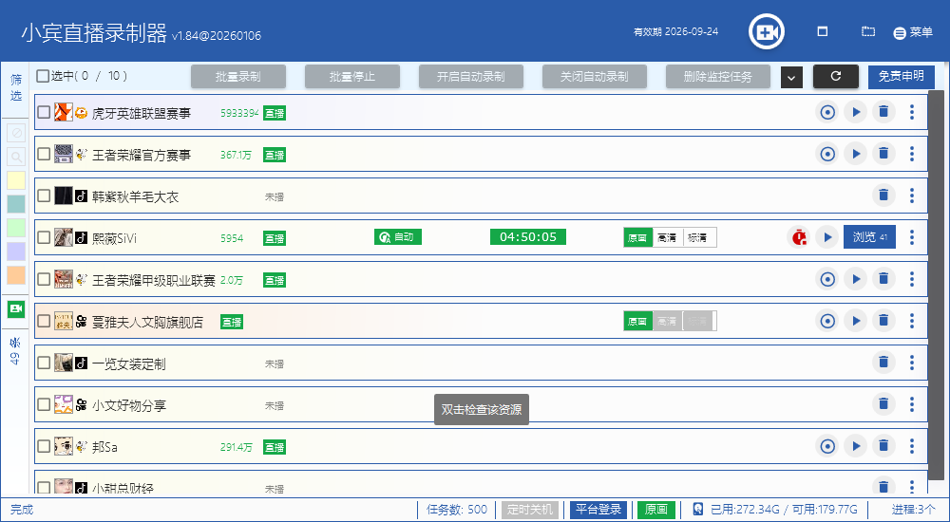Screen dimensions: 950x522
Task: Play the 夏雅夫人文胸旗舰店 stream
Action: 856,321
